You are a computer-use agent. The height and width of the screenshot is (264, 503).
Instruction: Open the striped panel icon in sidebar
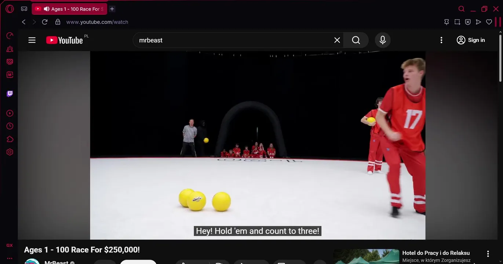pos(10,62)
